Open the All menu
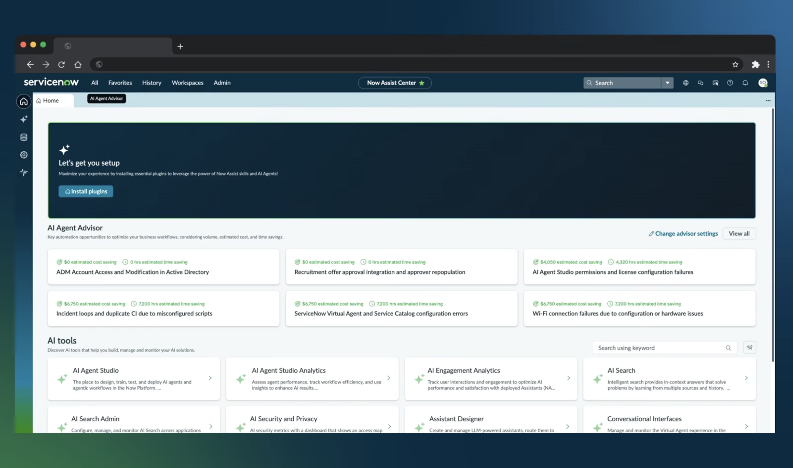793x468 pixels. [x=94, y=83]
